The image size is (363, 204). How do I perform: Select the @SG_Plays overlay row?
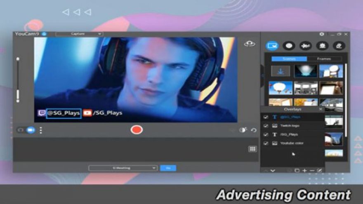tap(292, 117)
